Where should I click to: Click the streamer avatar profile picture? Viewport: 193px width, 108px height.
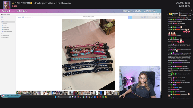[x=7, y=5]
